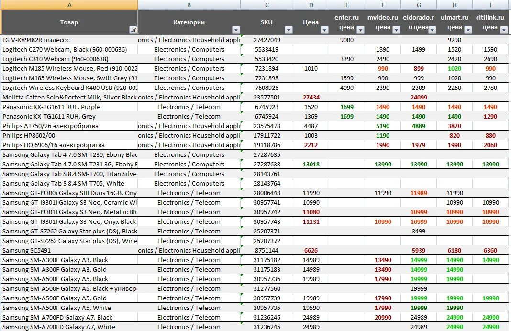Select the cell LG V-K89482R пылесос
Screen dimensions: 511x331
pyautogui.click(x=69, y=40)
